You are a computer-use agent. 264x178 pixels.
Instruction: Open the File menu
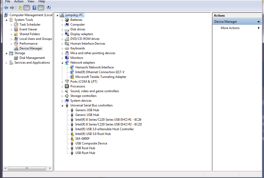coord(8,1)
